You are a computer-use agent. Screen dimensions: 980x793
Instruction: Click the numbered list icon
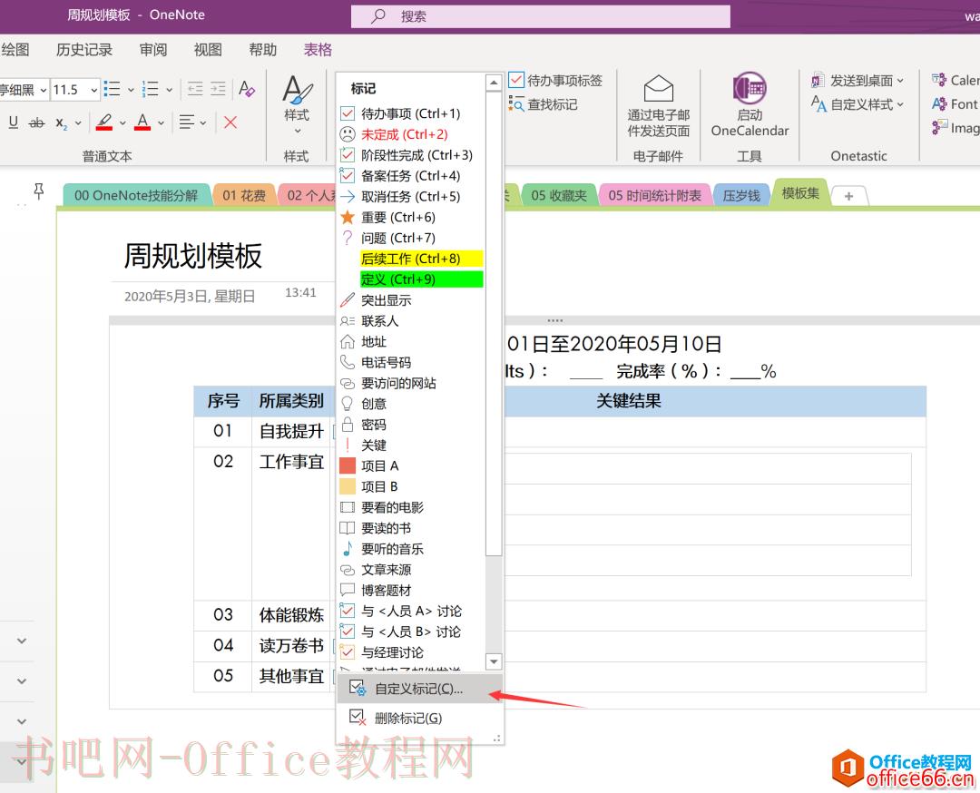click(x=150, y=89)
